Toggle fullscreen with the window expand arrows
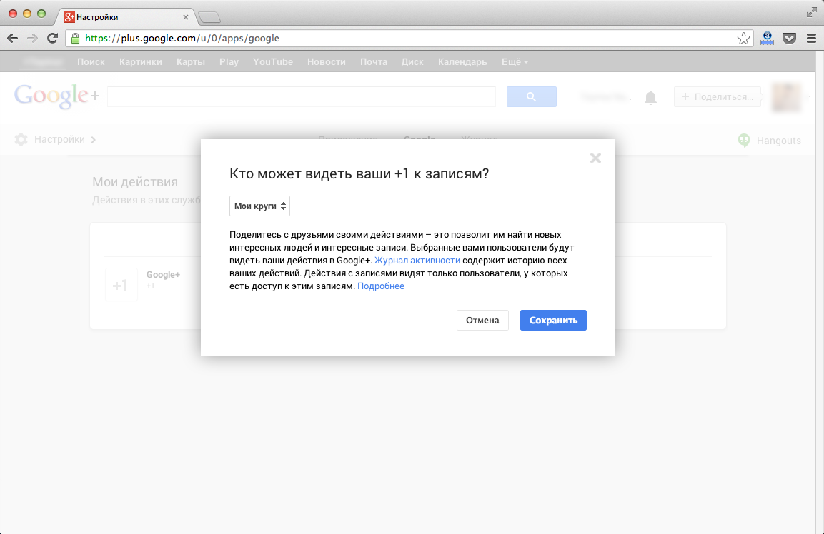 (812, 13)
